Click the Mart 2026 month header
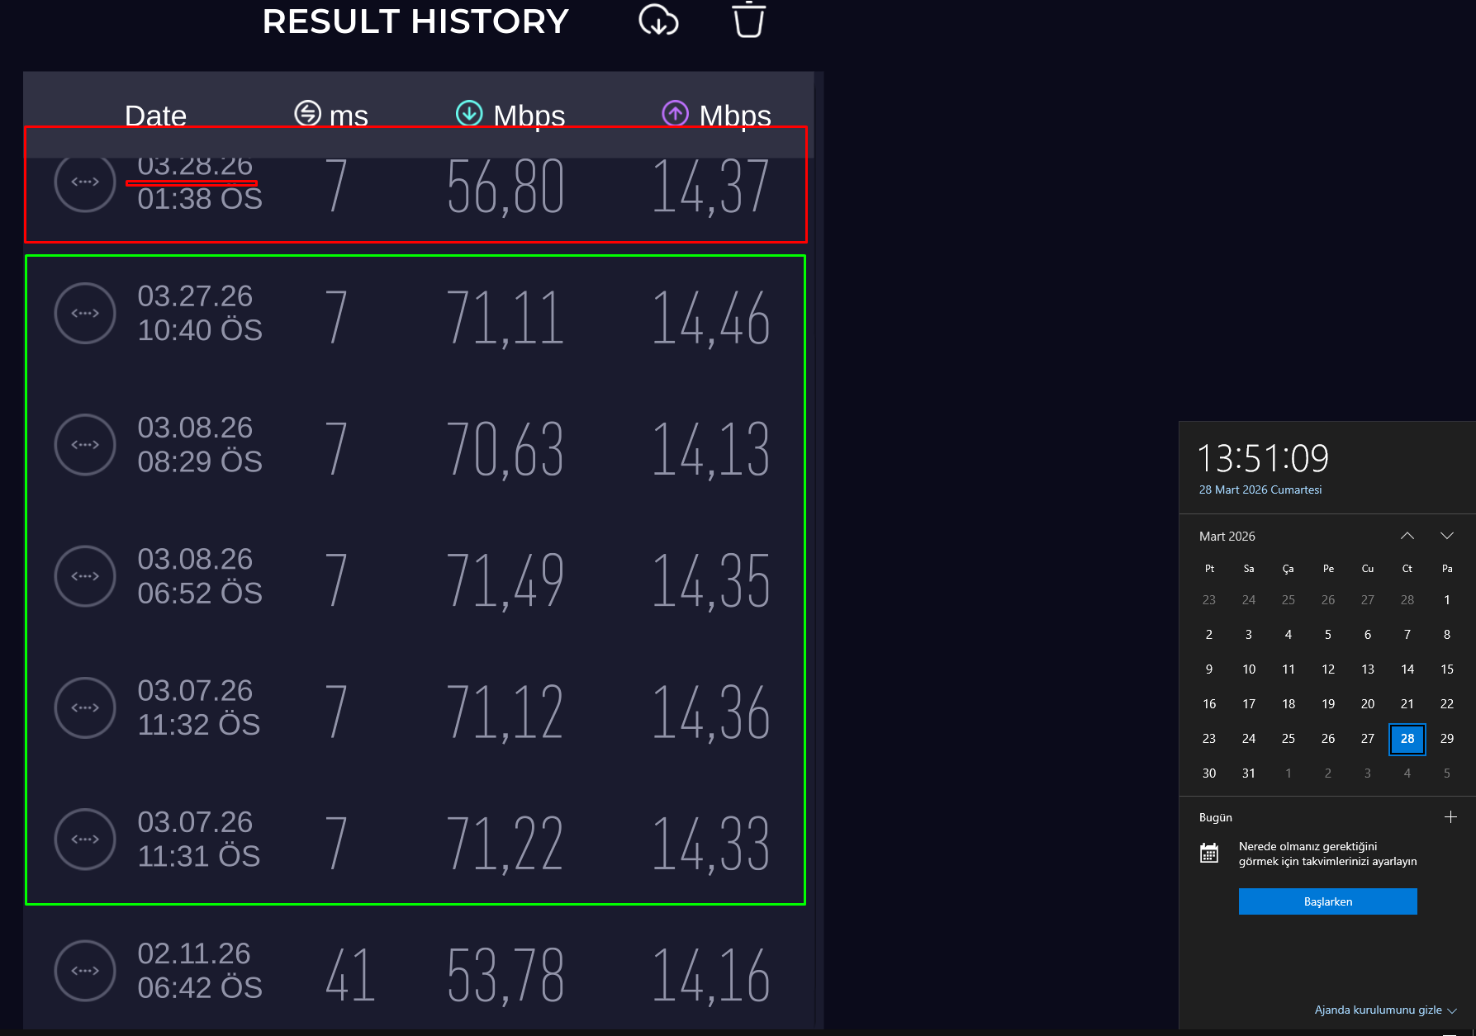The height and width of the screenshot is (1036, 1476). (1227, 537)
